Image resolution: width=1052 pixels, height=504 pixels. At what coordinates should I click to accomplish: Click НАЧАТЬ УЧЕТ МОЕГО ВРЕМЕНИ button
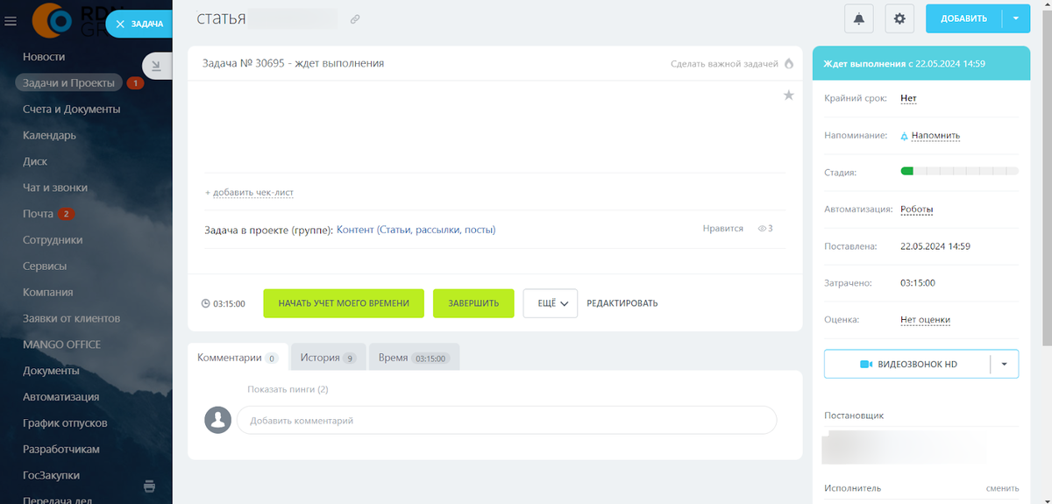point(344,303)
